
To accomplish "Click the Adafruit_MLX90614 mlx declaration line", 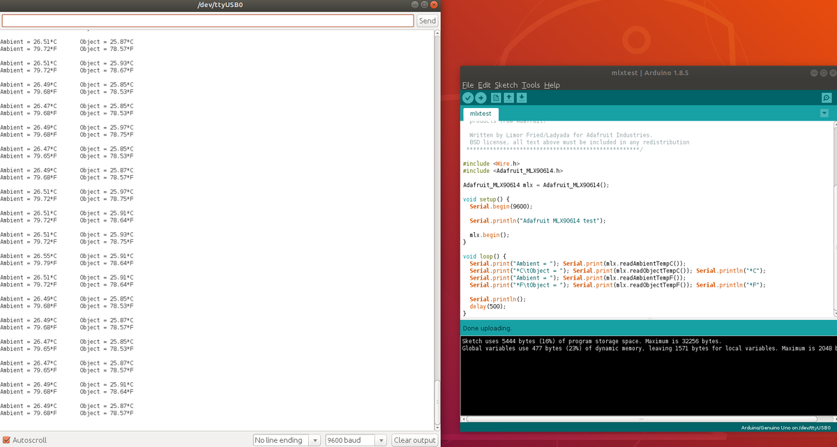I will tap(536, 185).
